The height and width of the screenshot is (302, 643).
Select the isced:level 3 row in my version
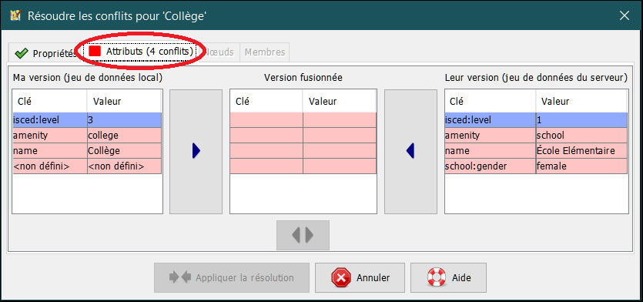click(87, 120)
